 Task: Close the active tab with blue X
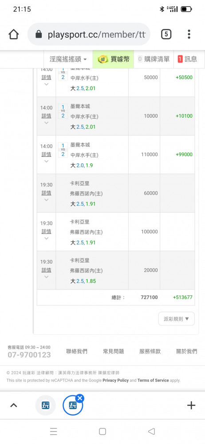click(80, 398)
